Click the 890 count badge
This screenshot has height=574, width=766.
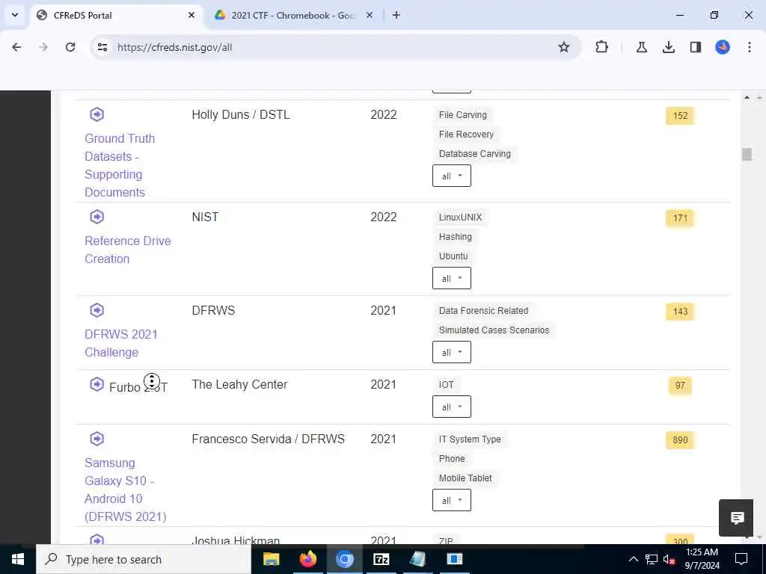coord(680,439)
